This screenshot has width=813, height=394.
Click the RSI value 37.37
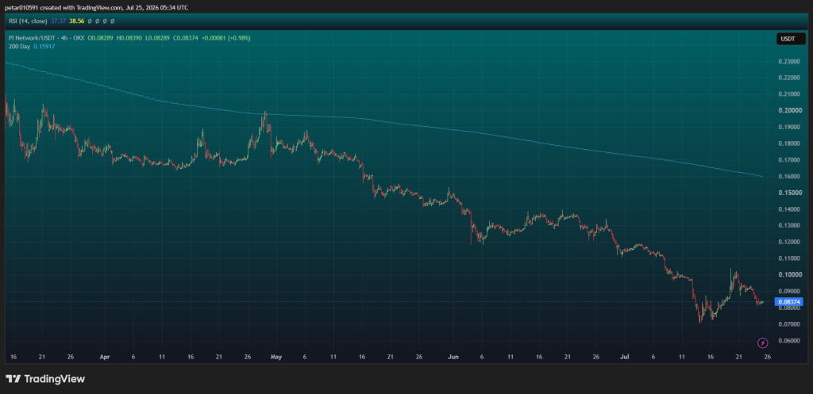[57, 21]
